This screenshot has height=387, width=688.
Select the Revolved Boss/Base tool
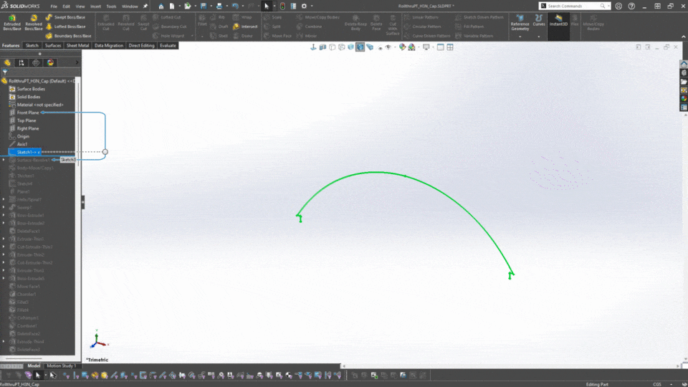point(34,21)
